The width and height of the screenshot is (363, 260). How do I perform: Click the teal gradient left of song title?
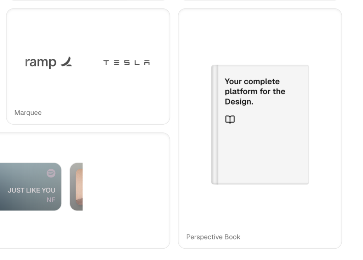point(4,184)
